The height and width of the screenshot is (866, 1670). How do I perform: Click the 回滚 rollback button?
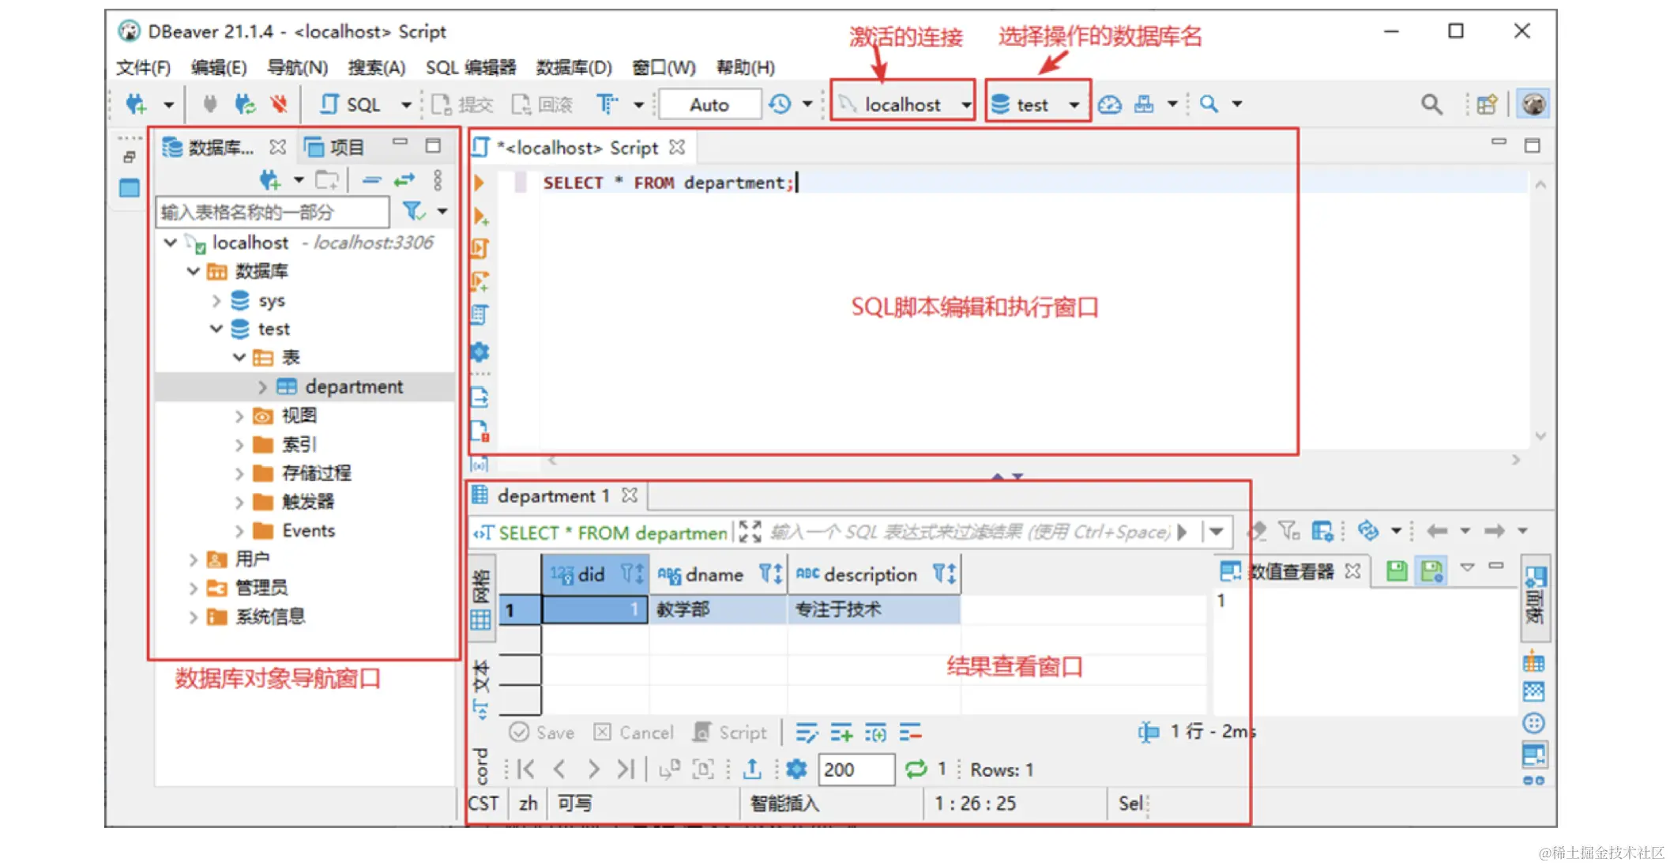coord(543,104)
